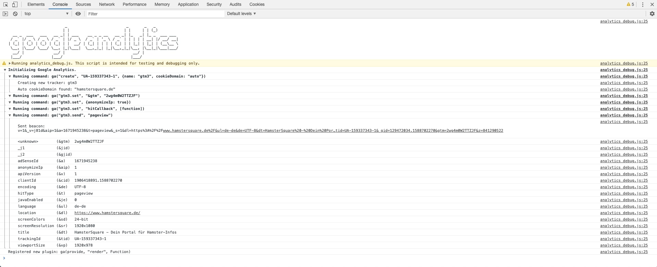Image resolution: width=657 pixels, height=267 pixels.
Task: Open the sent beacon URL link
Action: tap(333, 131)
